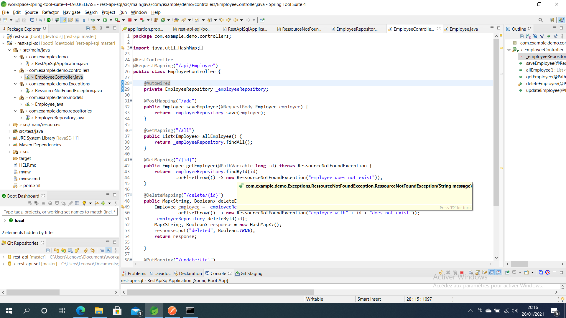Image resolution: width=566 pixels, height=318 pixels.
Task: Collapse the com.example.demo.controllers package
Action: coord(15,70)
